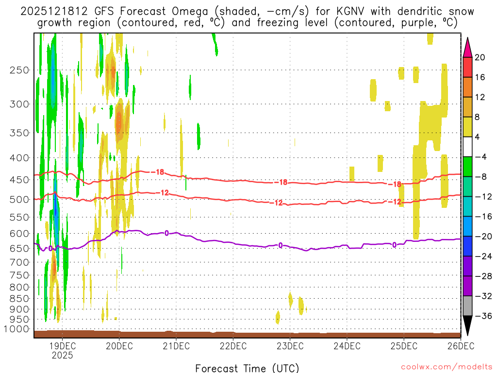
Task: Click the 450 pressure level label
Action: [x=19, y=180]
